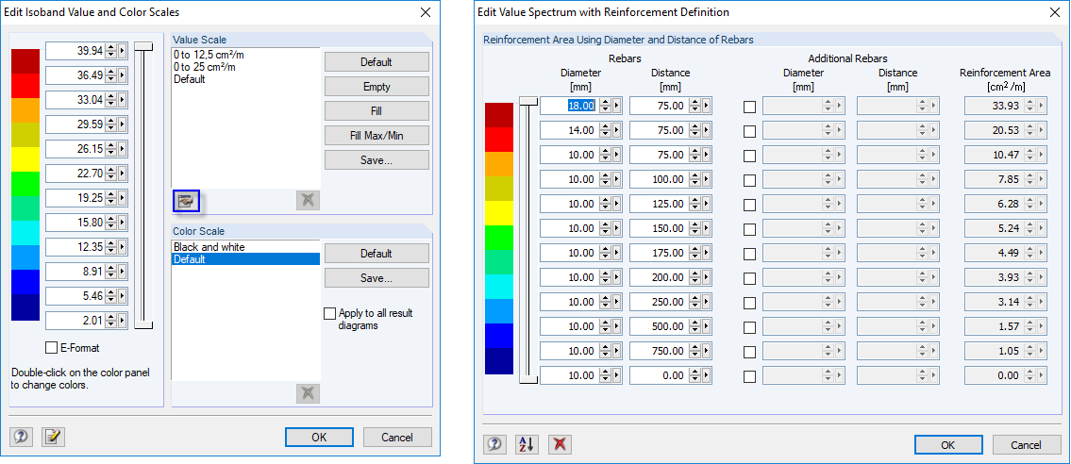Click OK in the Edit Value Spectrum dialog

click(x=948, y=445)
